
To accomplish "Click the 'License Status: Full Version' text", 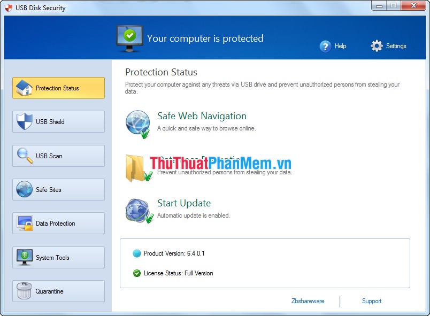I will coord(178,273).
